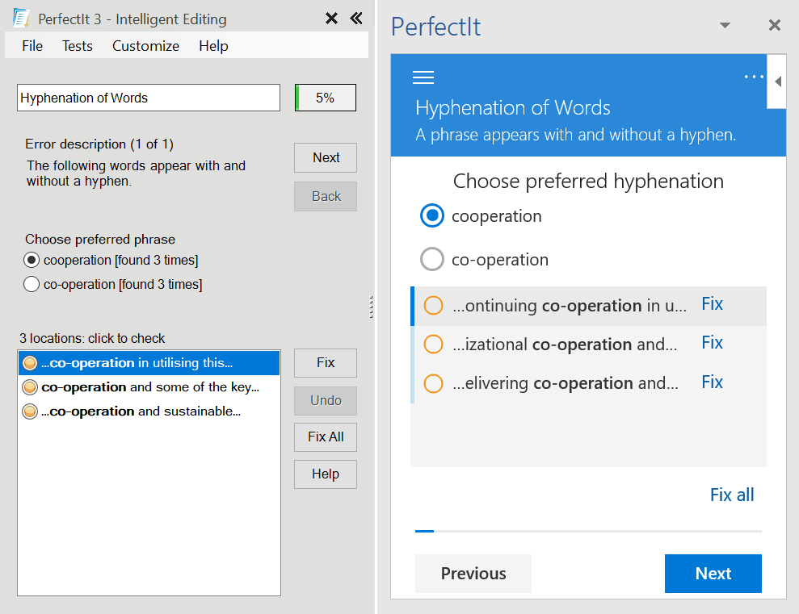Image resolution: width=799 pixels, height=614 pixels.
Task: Click the 5% progress indicator
Action: tap(325, 98)
